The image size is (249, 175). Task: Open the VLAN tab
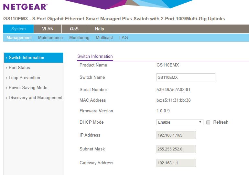[48, 29]
